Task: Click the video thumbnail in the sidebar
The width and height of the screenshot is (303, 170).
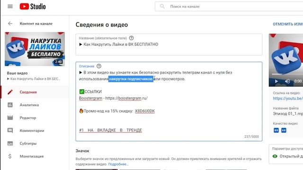Action: click(35, 49)
